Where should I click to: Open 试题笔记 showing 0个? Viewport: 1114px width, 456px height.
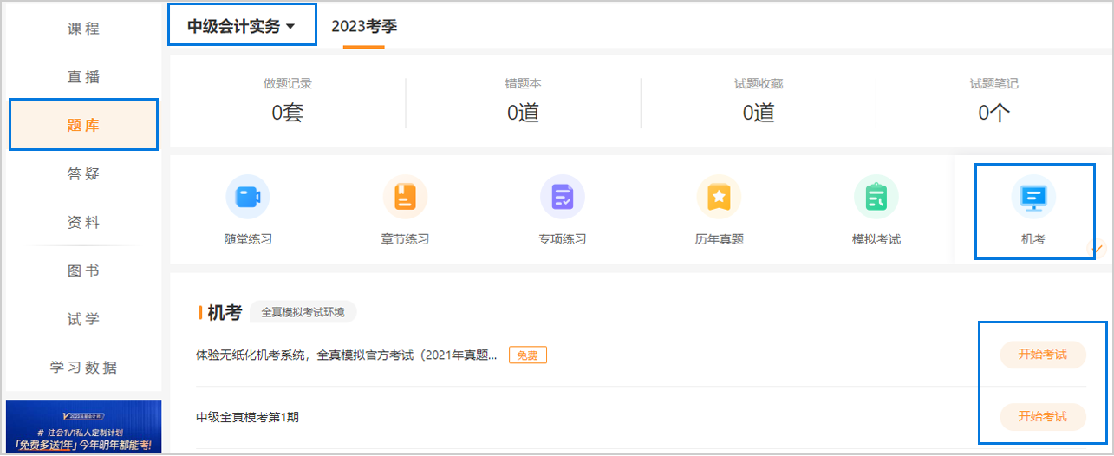pyautogui.click(x=993, y=100)
